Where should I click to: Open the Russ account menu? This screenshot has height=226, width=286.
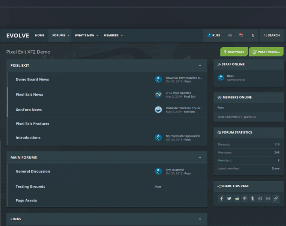214,35
